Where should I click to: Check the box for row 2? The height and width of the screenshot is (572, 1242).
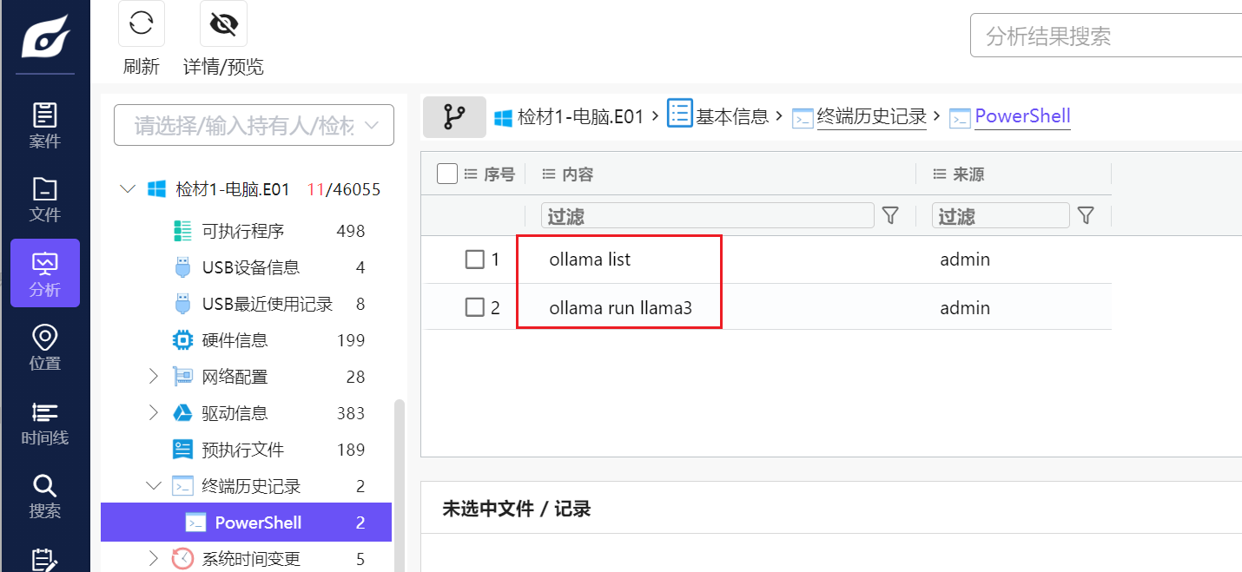[x=474, y=307]
